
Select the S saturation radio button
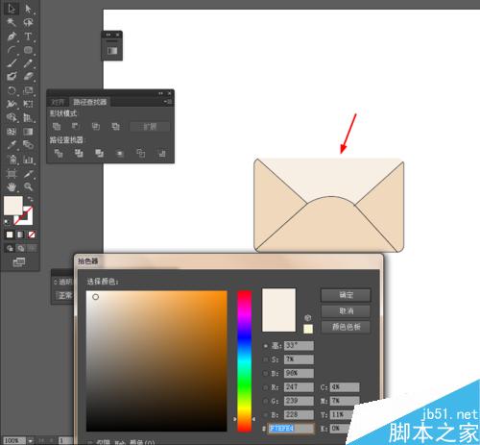[266, 359]
